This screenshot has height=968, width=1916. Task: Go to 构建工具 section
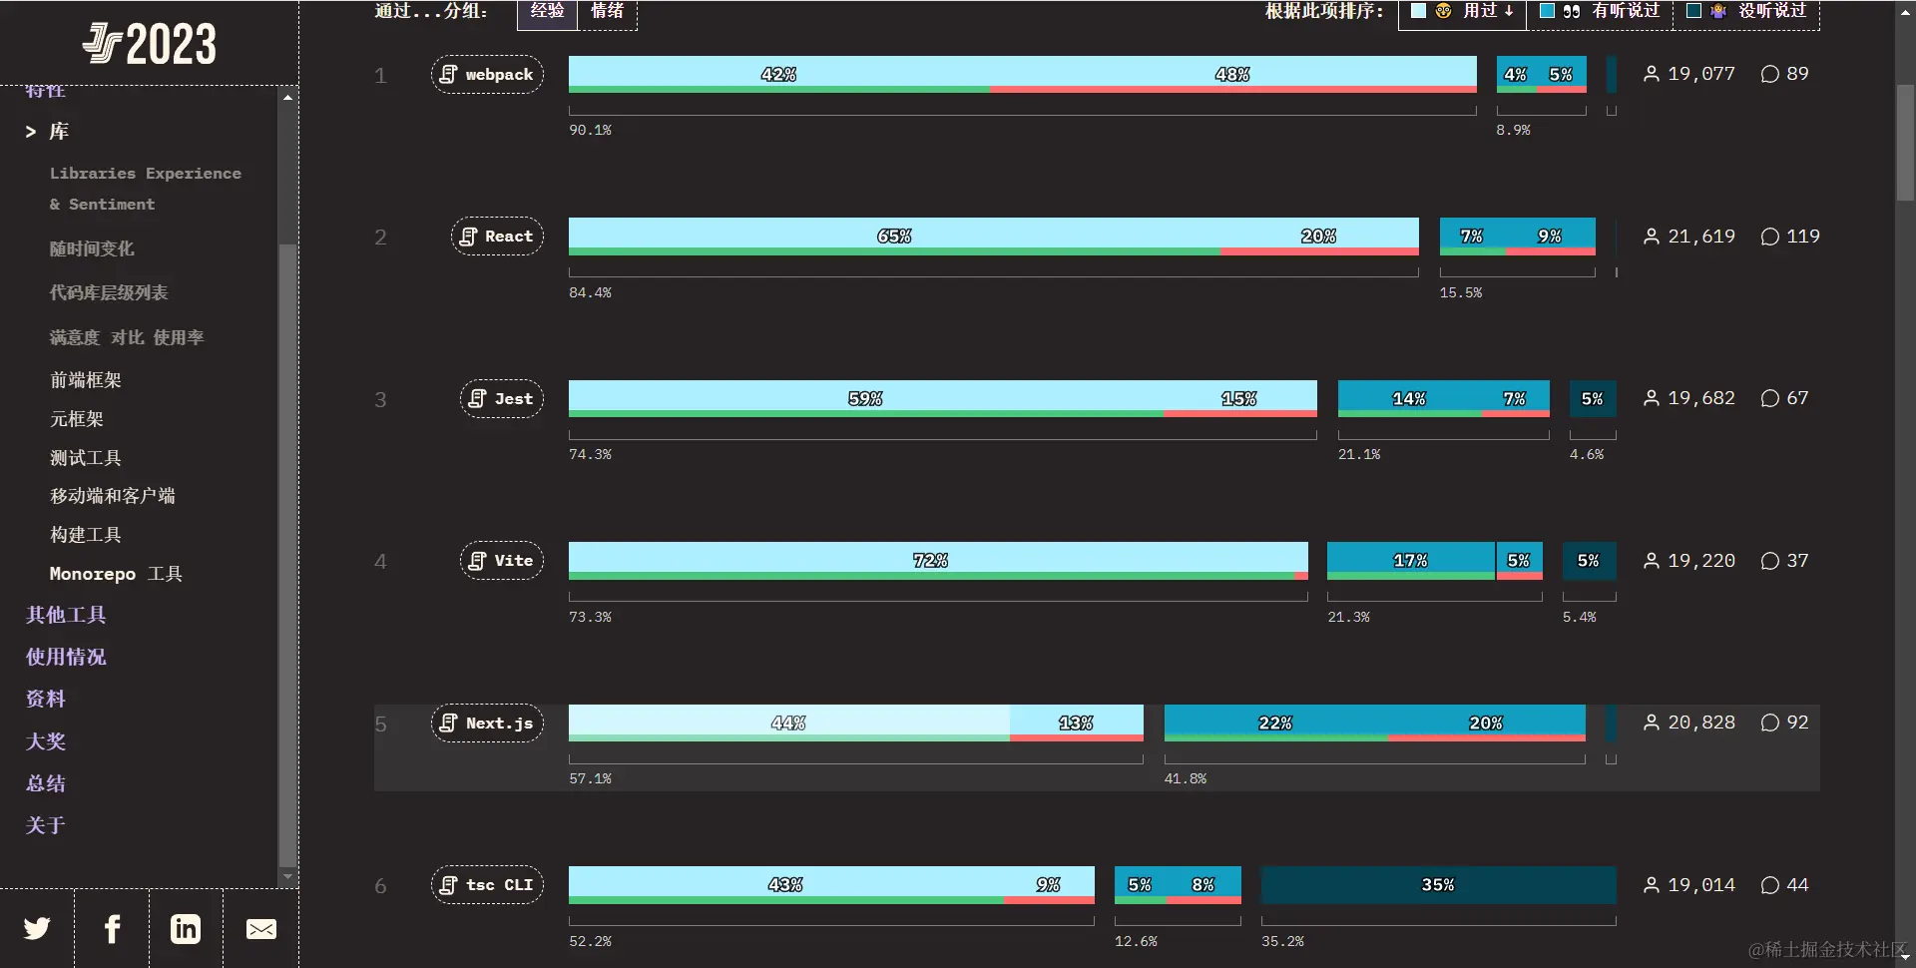pos(86,535)
